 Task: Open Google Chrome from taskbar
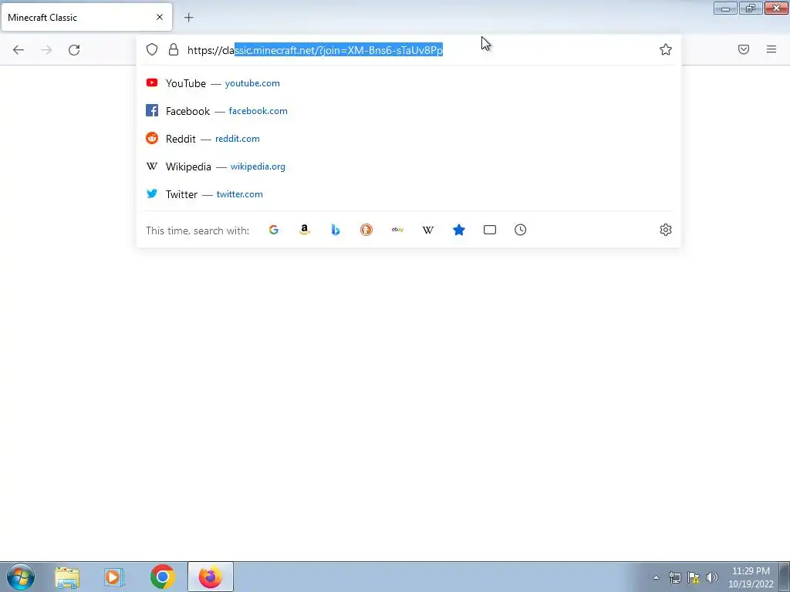coord(162,577)
